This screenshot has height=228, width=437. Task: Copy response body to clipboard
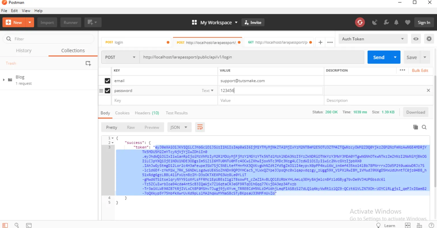(415, 127)
